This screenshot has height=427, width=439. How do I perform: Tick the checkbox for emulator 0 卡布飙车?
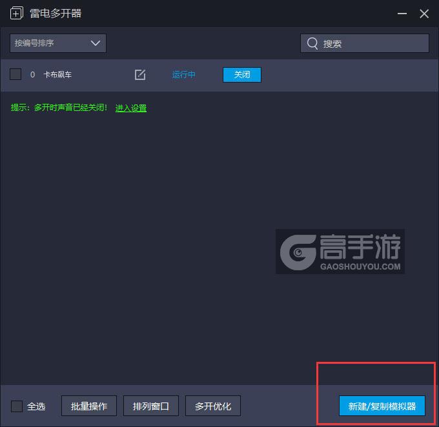[15, 74]
